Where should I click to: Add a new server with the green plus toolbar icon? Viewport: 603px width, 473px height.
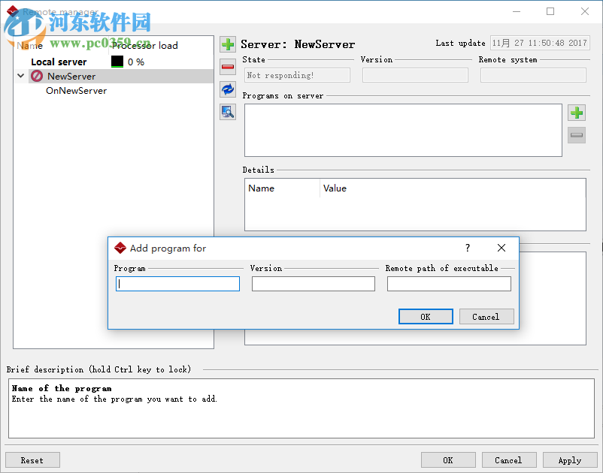pos(228,44)
